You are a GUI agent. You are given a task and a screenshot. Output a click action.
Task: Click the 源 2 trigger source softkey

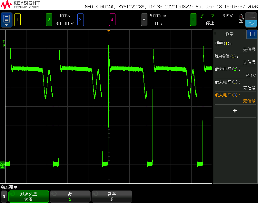(x=70, y=197)
